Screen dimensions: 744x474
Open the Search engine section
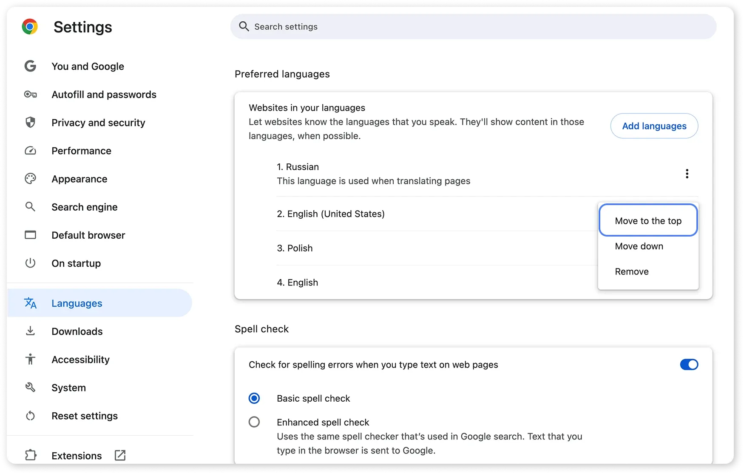tap(84, 207)
